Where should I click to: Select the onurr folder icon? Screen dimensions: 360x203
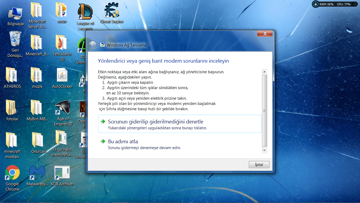tap(62, 13)
